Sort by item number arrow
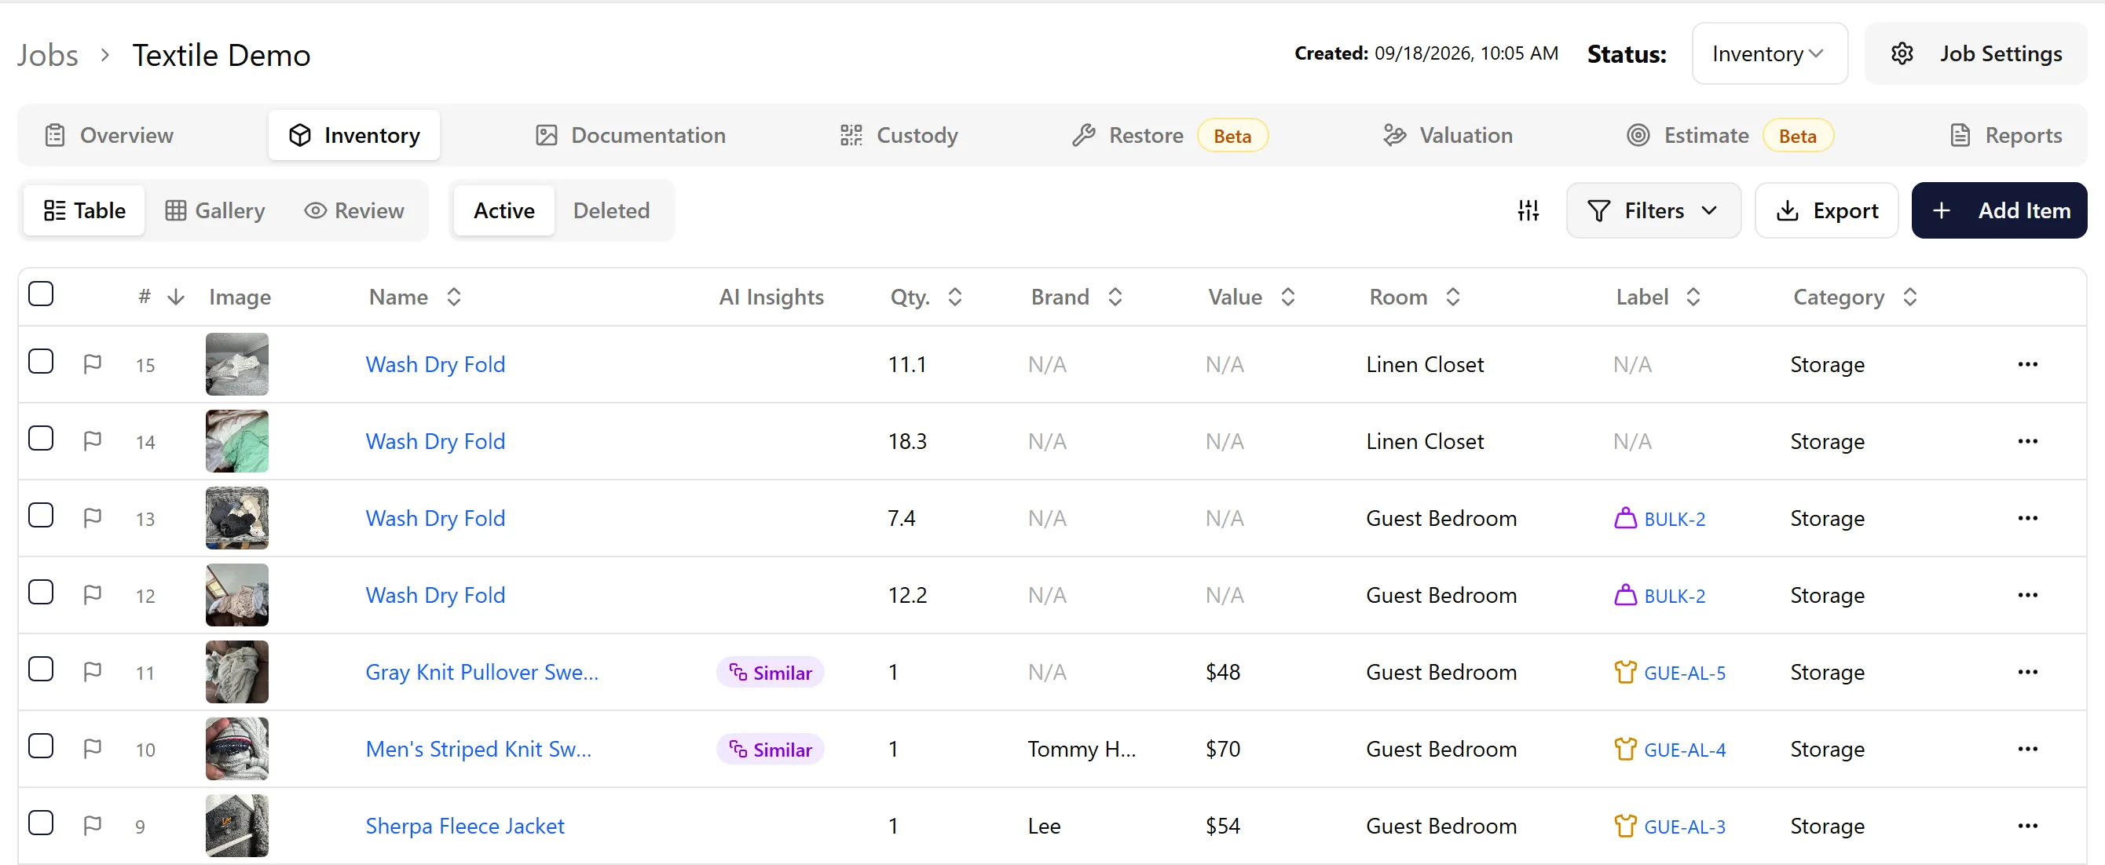2105x865 pixels. pyautogui.click(x=176, y=297)
